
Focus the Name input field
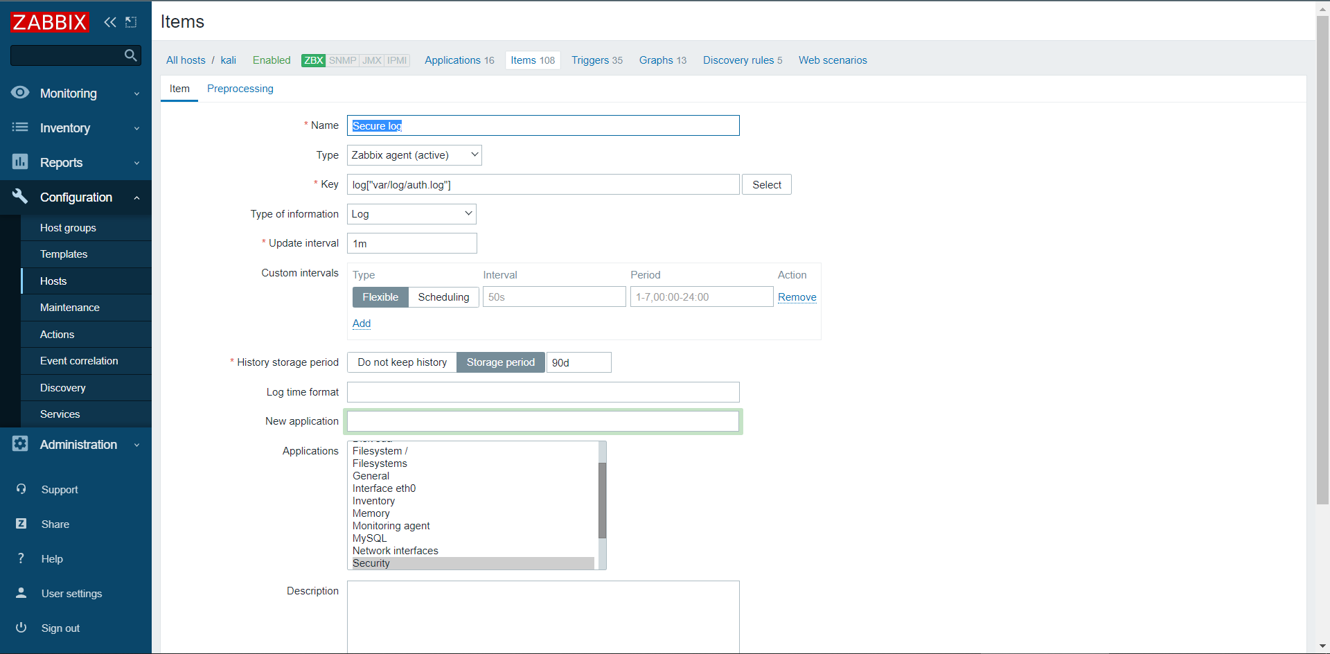pos(543,125)
